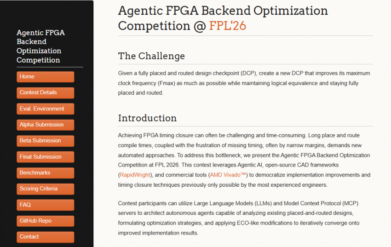This screenshot has width=391, height=247.
Task: Open the Home navigation button
Action: [x=45, y=77]
